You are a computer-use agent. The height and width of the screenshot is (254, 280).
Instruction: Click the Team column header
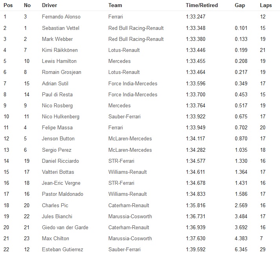tap(115, 5)
